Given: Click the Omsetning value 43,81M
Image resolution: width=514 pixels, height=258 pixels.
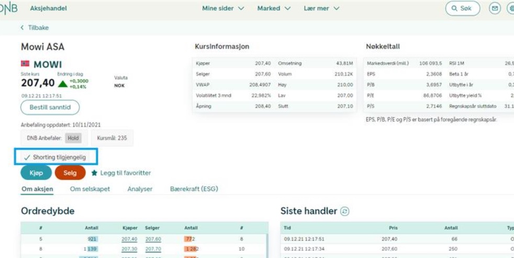Looking at the screenshot, I should pyautogui.click(x=345, y=63).
